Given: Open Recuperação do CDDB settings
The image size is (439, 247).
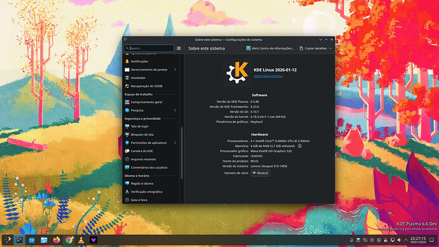Looking at the screenshot, I should [151, 86].
